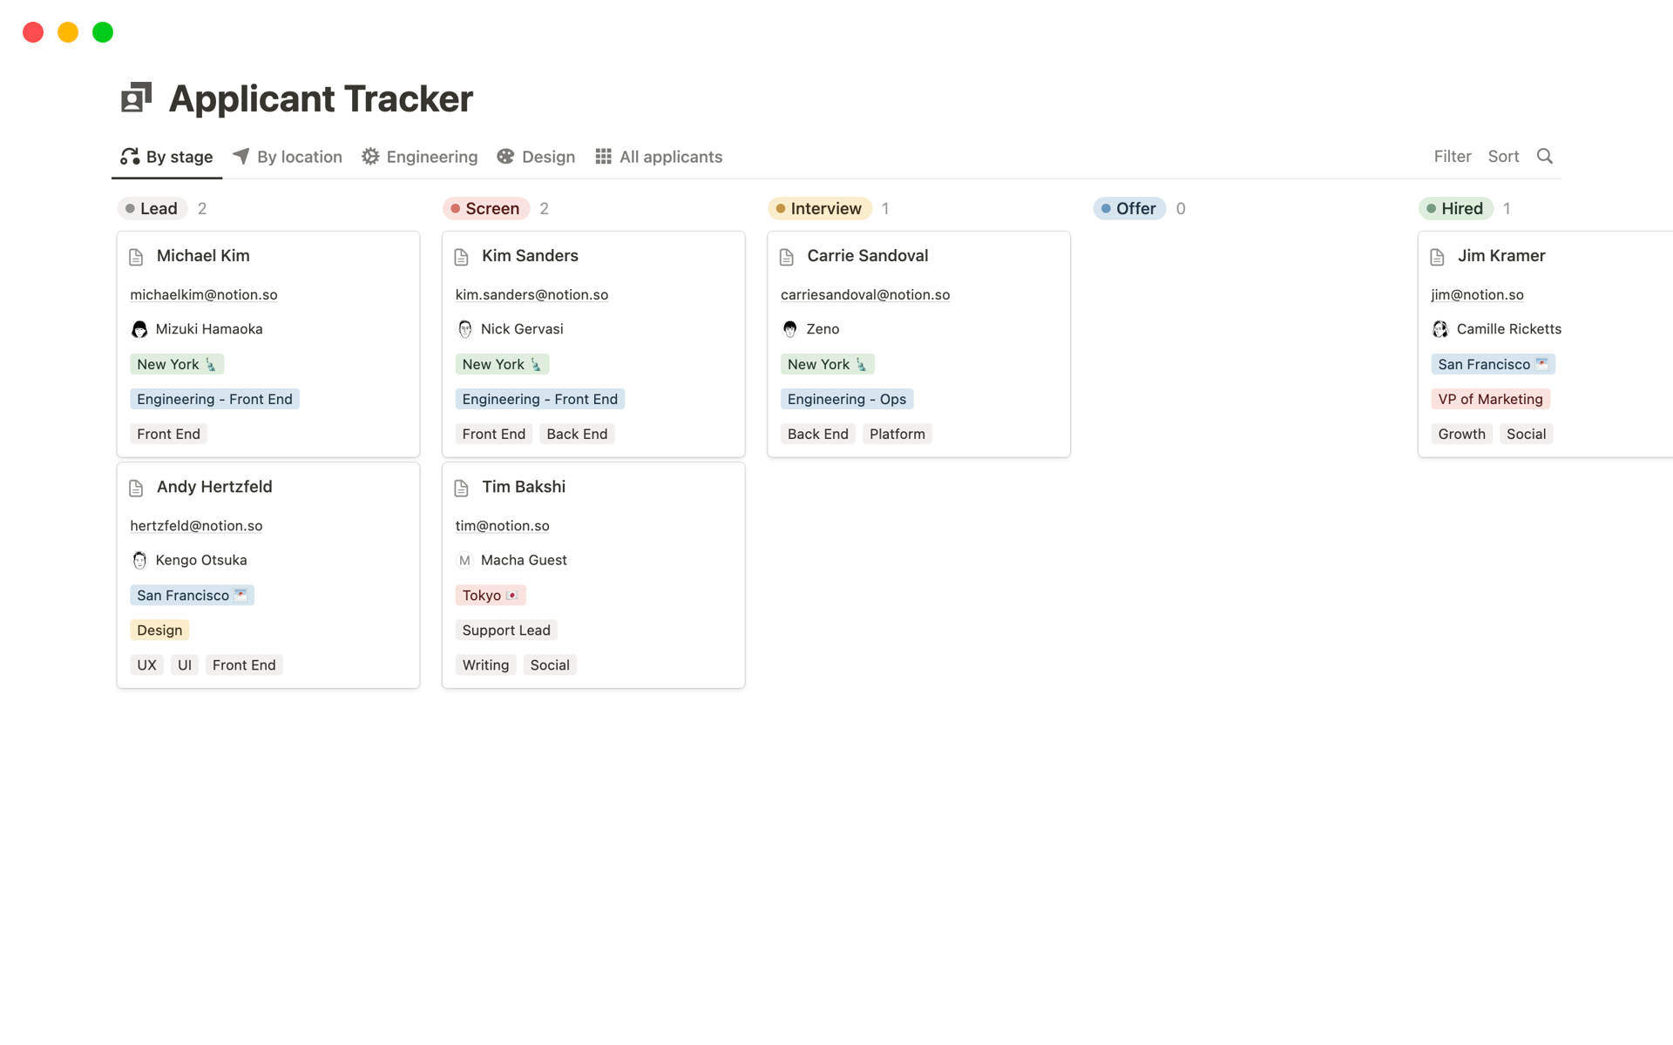Click the Design filter icon

pos(506,157)
